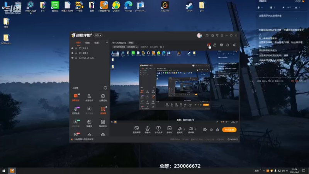Open the Windows Start button
309x174 pixels.
(x=4, y=171)
